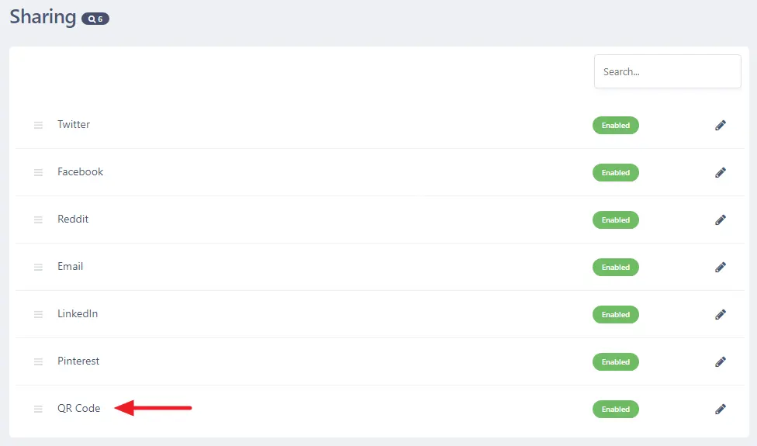Toggle the QR Code Enabled badge
The height and width of the screenshot is (446, 757).
615,410
